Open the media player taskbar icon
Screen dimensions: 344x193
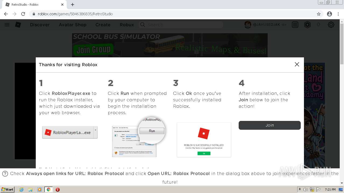40,190
